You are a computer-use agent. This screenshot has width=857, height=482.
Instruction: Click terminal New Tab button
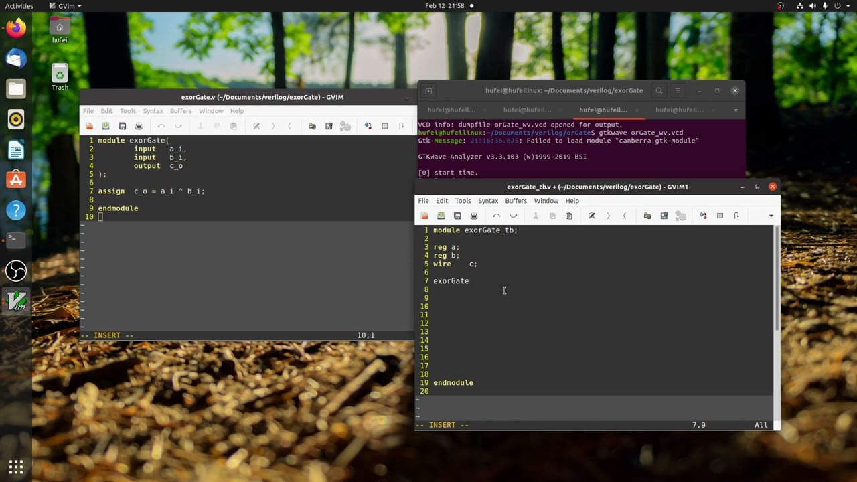pos(428,91)
